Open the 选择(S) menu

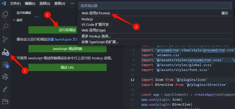(x=45, y=4)
